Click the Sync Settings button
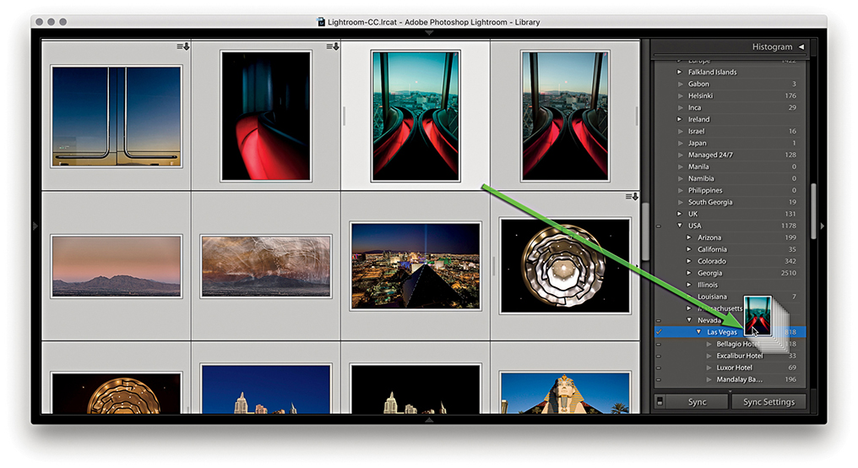Screen dimensions: 858x468 point(768,402)
